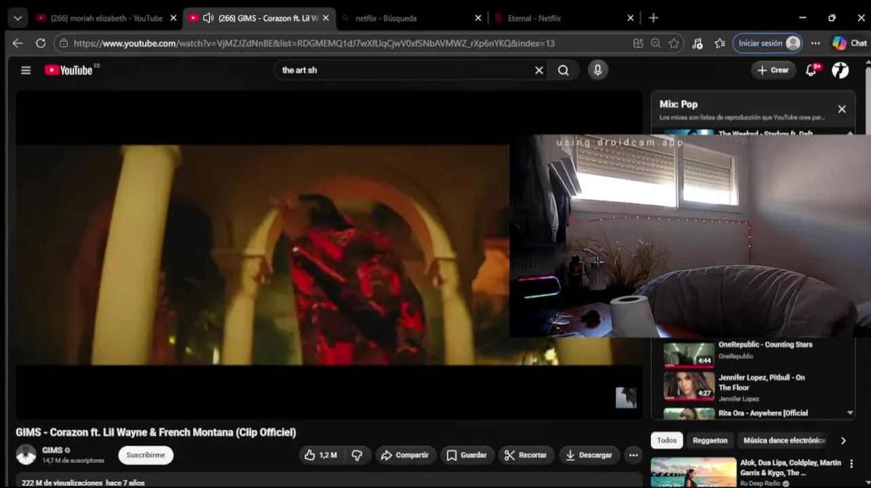Open a new browser tab
Screen dimensions: 871x488
pyautogui.click(x=653, y=18)
